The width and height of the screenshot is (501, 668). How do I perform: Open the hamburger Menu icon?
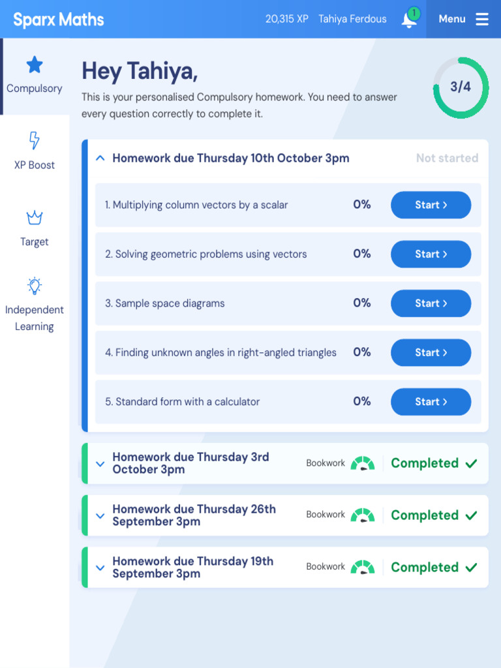pyautogui.click(x=482, y=20)
